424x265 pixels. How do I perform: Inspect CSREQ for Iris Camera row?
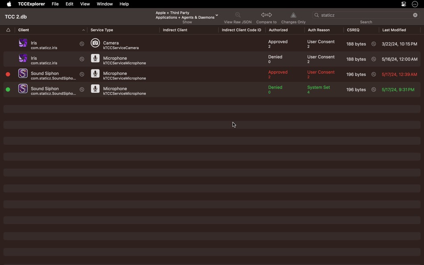click(374, 44)
